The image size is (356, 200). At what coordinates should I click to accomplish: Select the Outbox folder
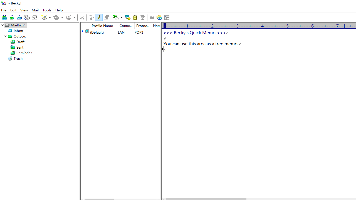(19, 36)
